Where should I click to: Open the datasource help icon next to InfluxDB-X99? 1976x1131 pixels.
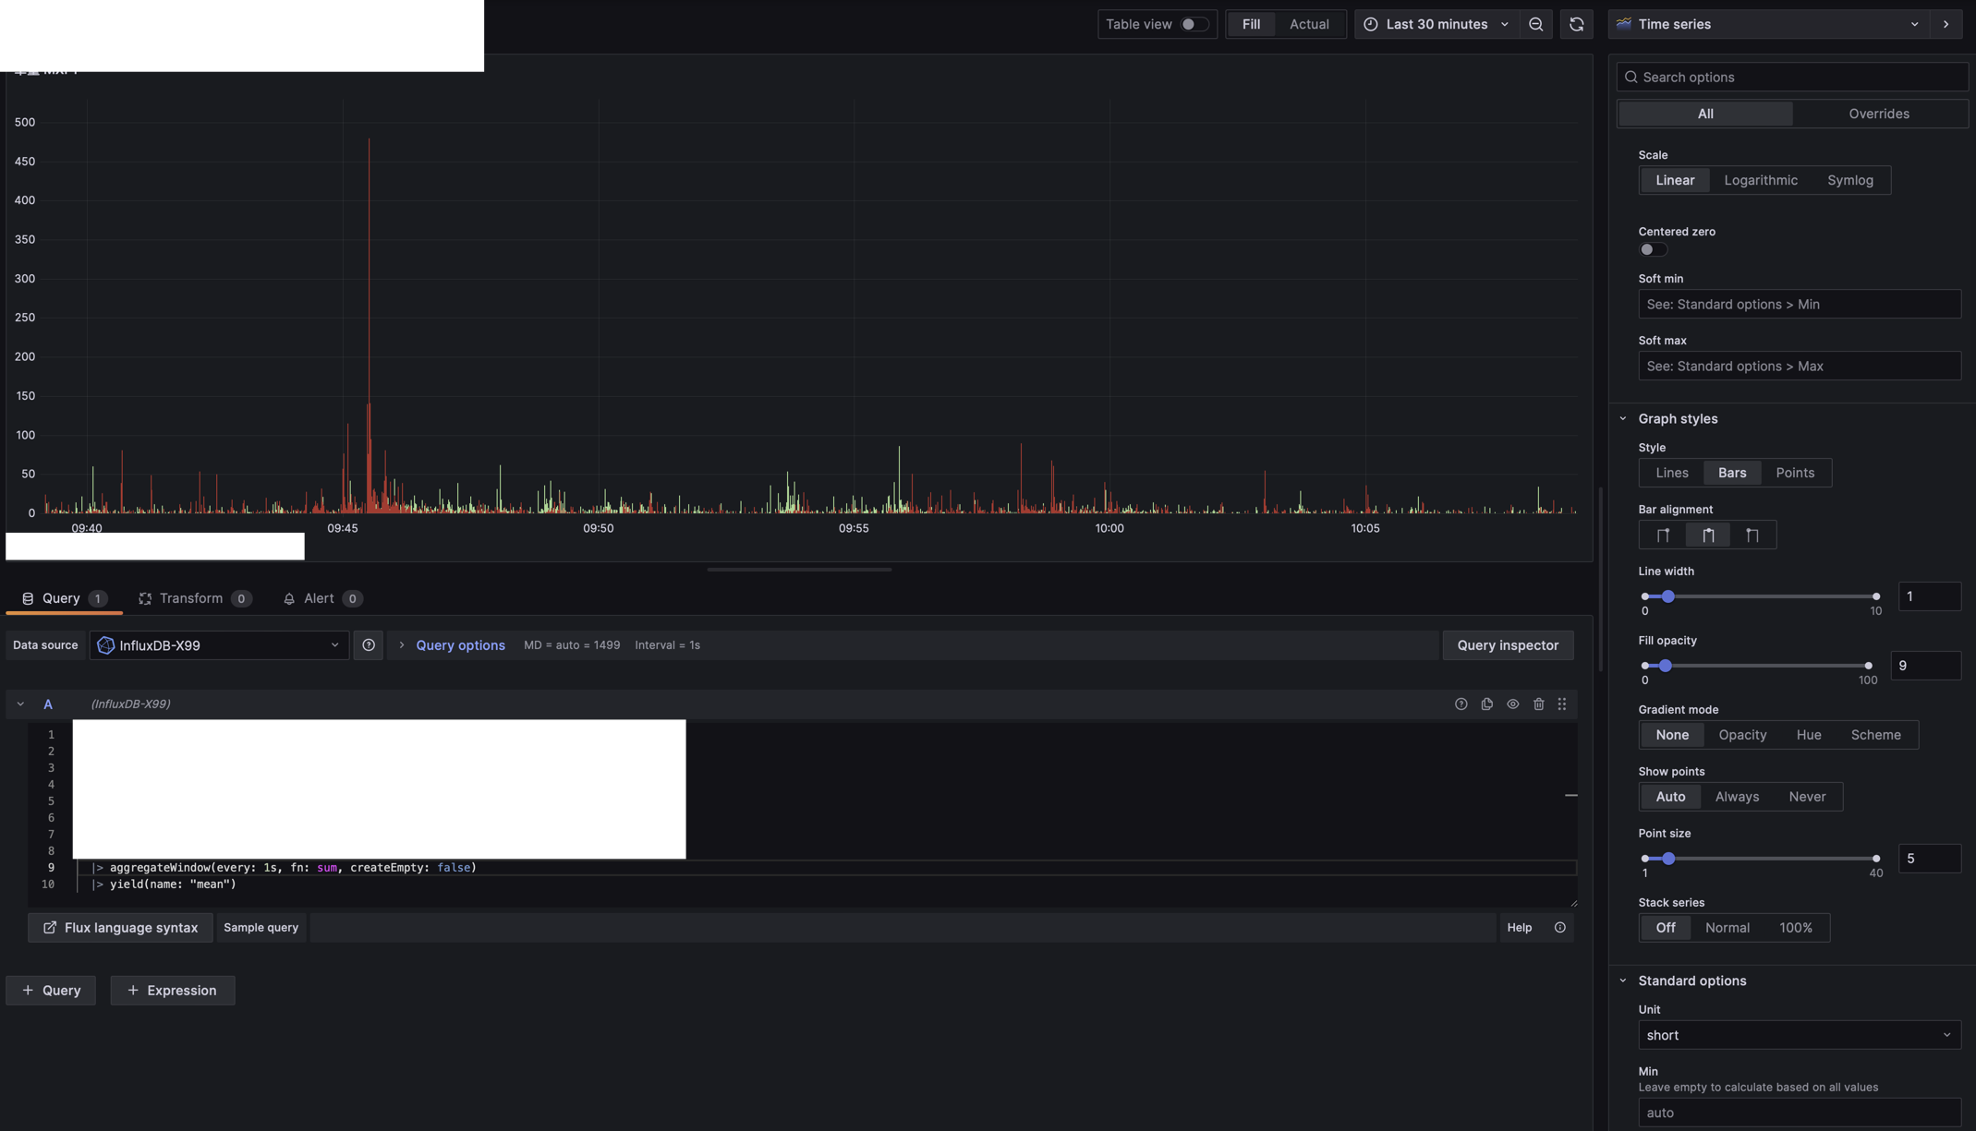point(368,644)
